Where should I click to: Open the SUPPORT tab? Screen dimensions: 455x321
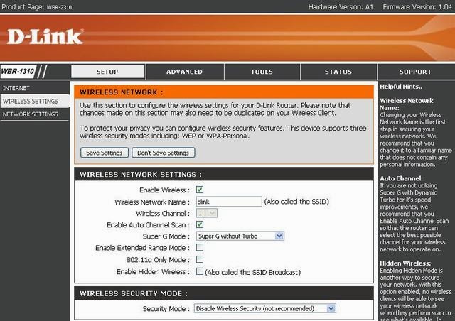[415, 72]
